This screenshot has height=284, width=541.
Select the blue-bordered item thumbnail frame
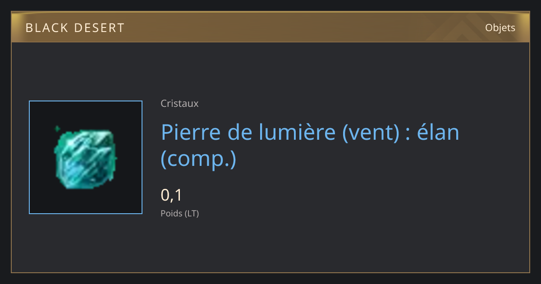click(86, 157)
